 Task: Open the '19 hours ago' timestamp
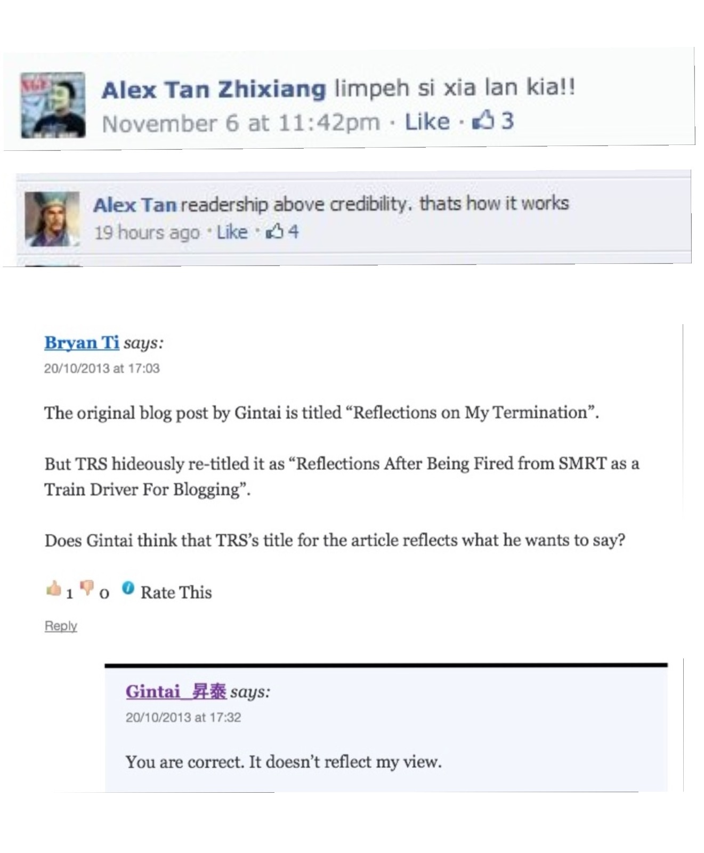click(147, 233)
